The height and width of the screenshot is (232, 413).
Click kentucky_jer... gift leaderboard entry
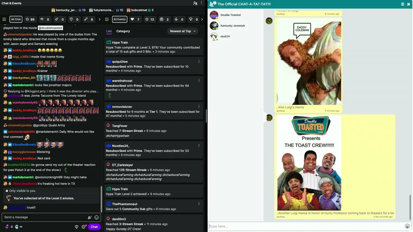coord(68,10)
